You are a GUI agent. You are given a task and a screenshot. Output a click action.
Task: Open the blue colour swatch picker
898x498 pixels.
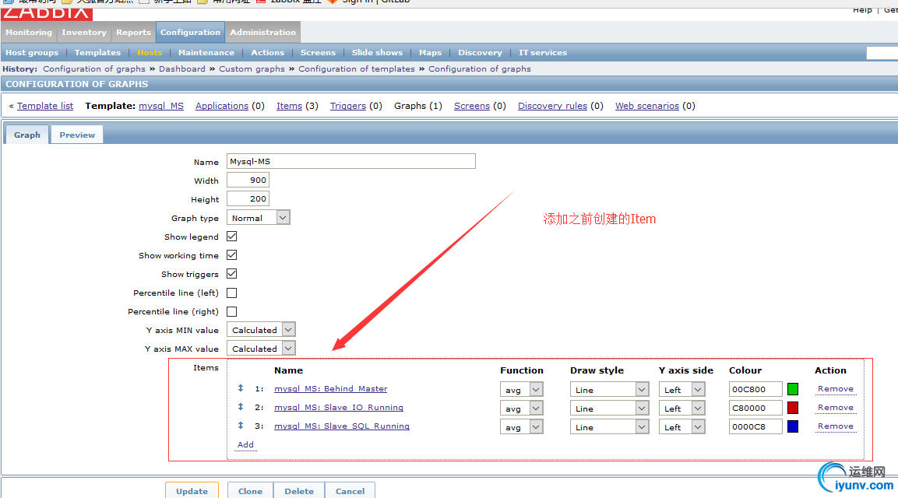point(793,426)
